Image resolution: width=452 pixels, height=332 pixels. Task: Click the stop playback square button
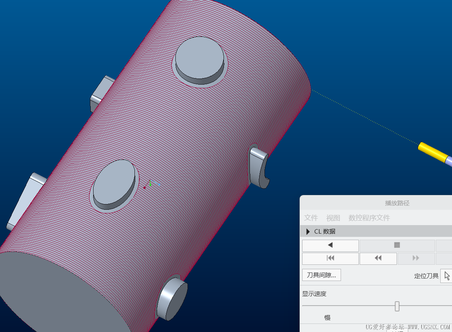(x=397, y=245)
